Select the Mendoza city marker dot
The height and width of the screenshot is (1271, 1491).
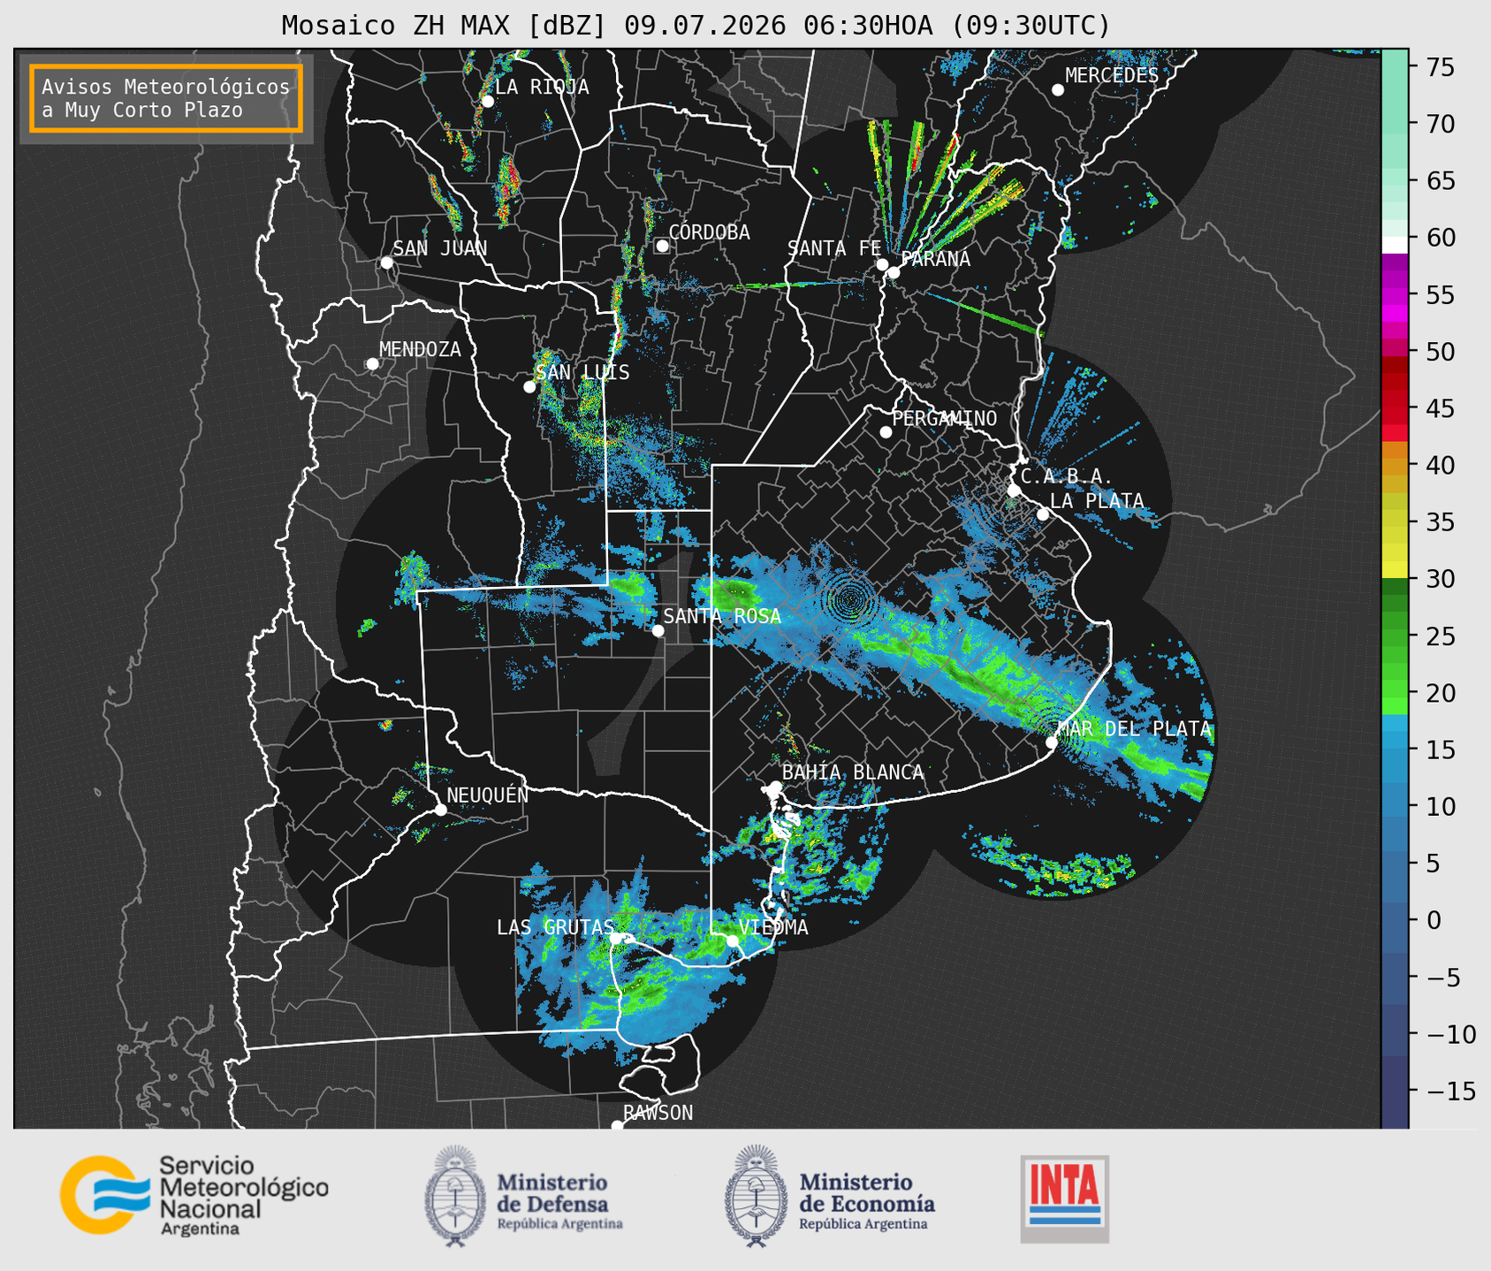click(372, 364)
